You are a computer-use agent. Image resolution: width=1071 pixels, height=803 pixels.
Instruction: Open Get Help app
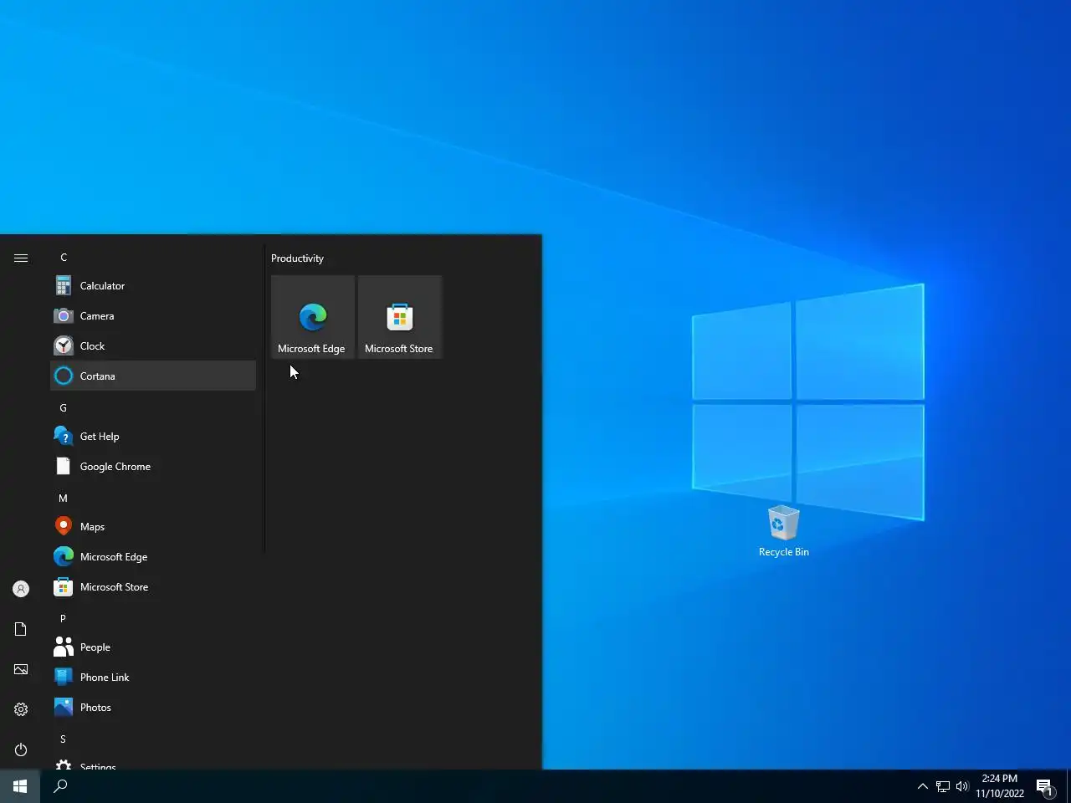click(x=153, y=436)
